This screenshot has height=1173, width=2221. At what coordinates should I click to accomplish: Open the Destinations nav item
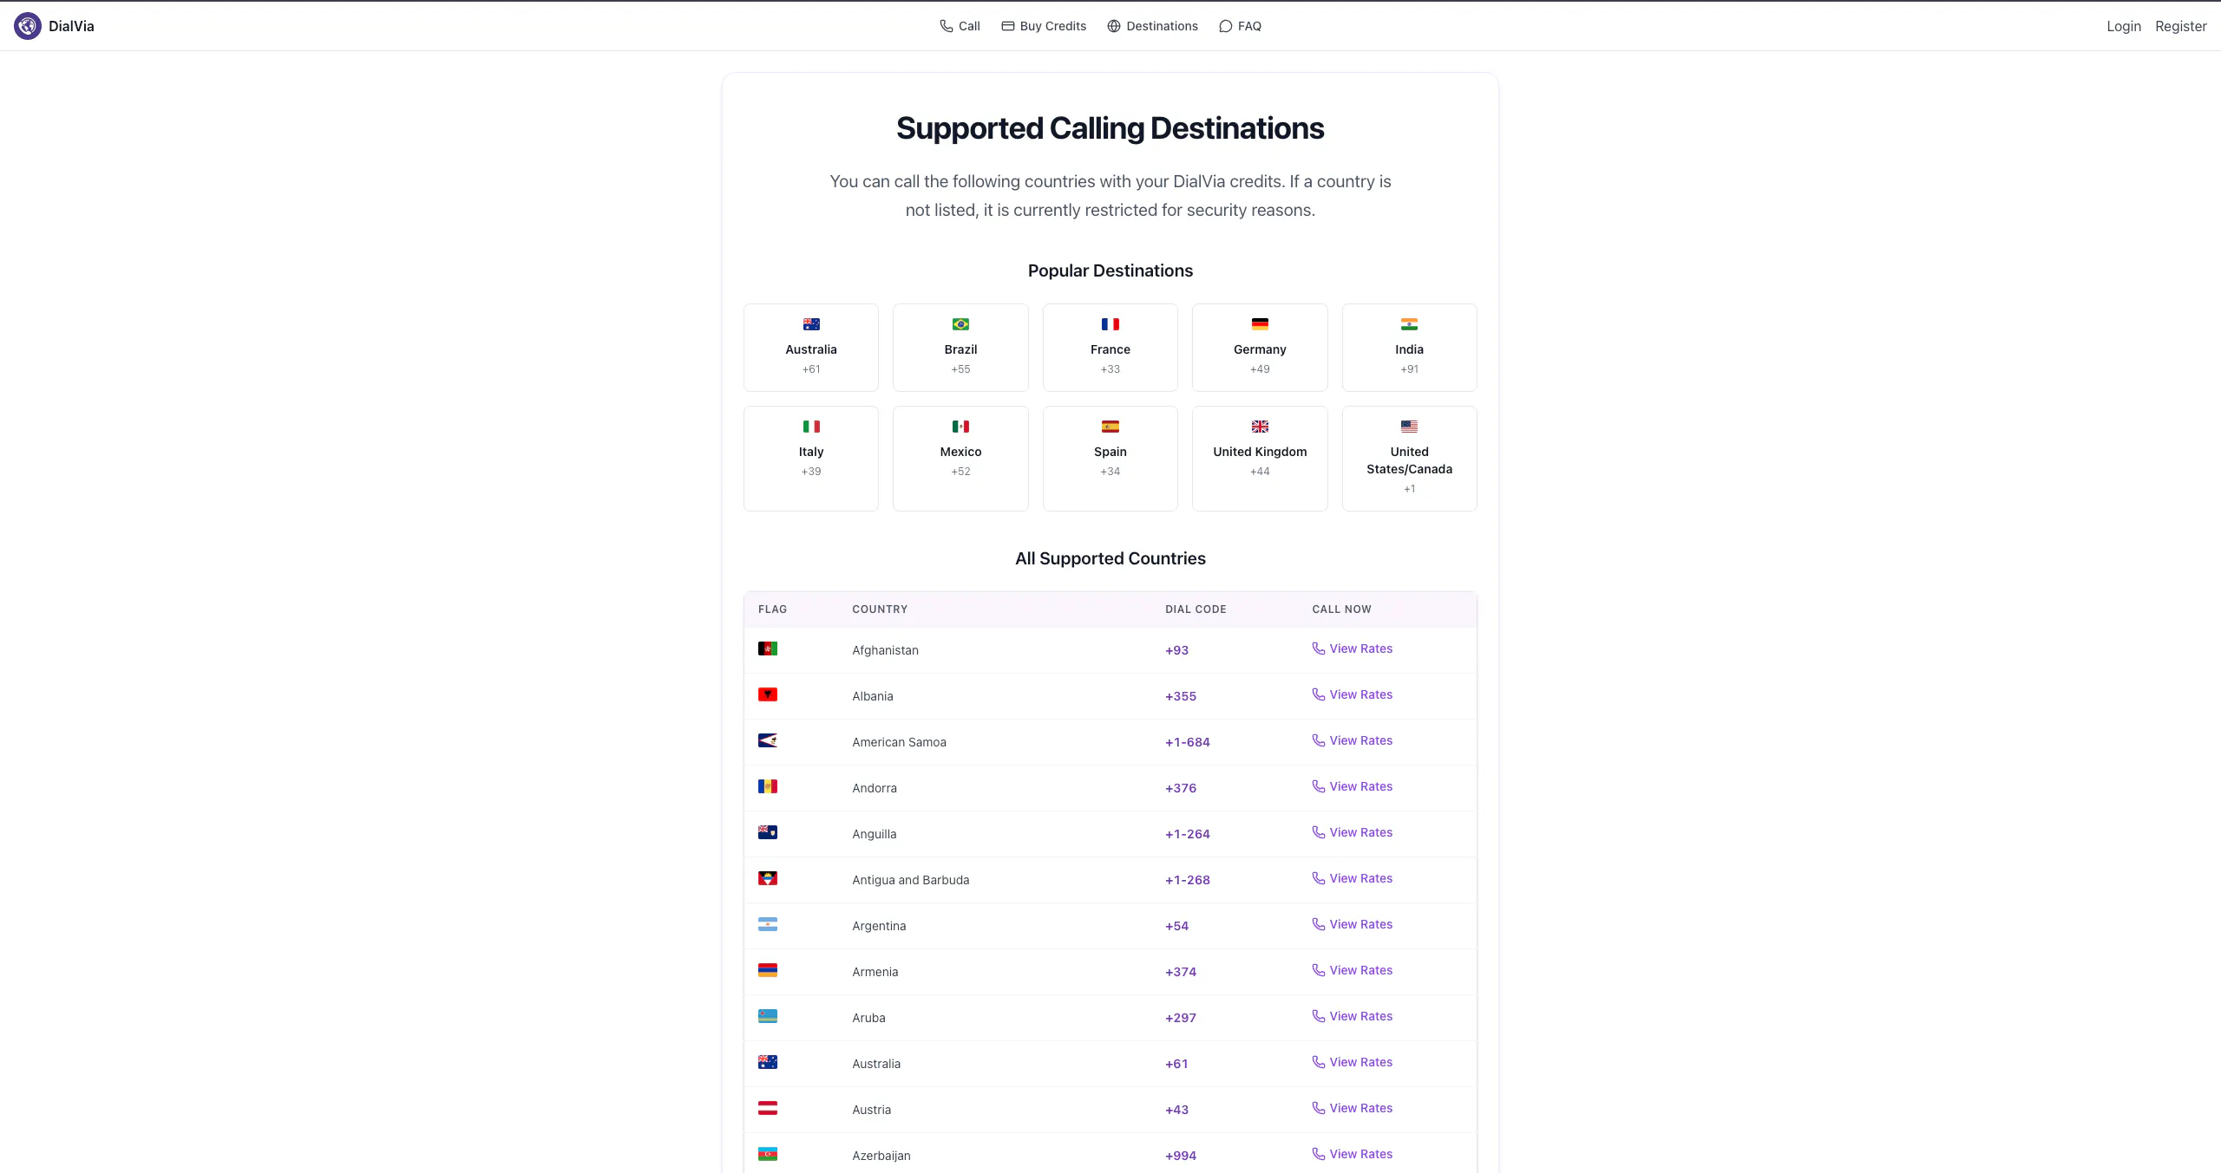1152,26
